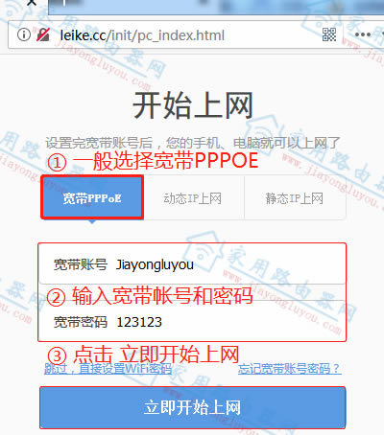Image resolution: width=384 pixels, height=435 pixels.
Task: Click the 跳过，直接设置WiFi密码 link
Action: coord(108,369)
